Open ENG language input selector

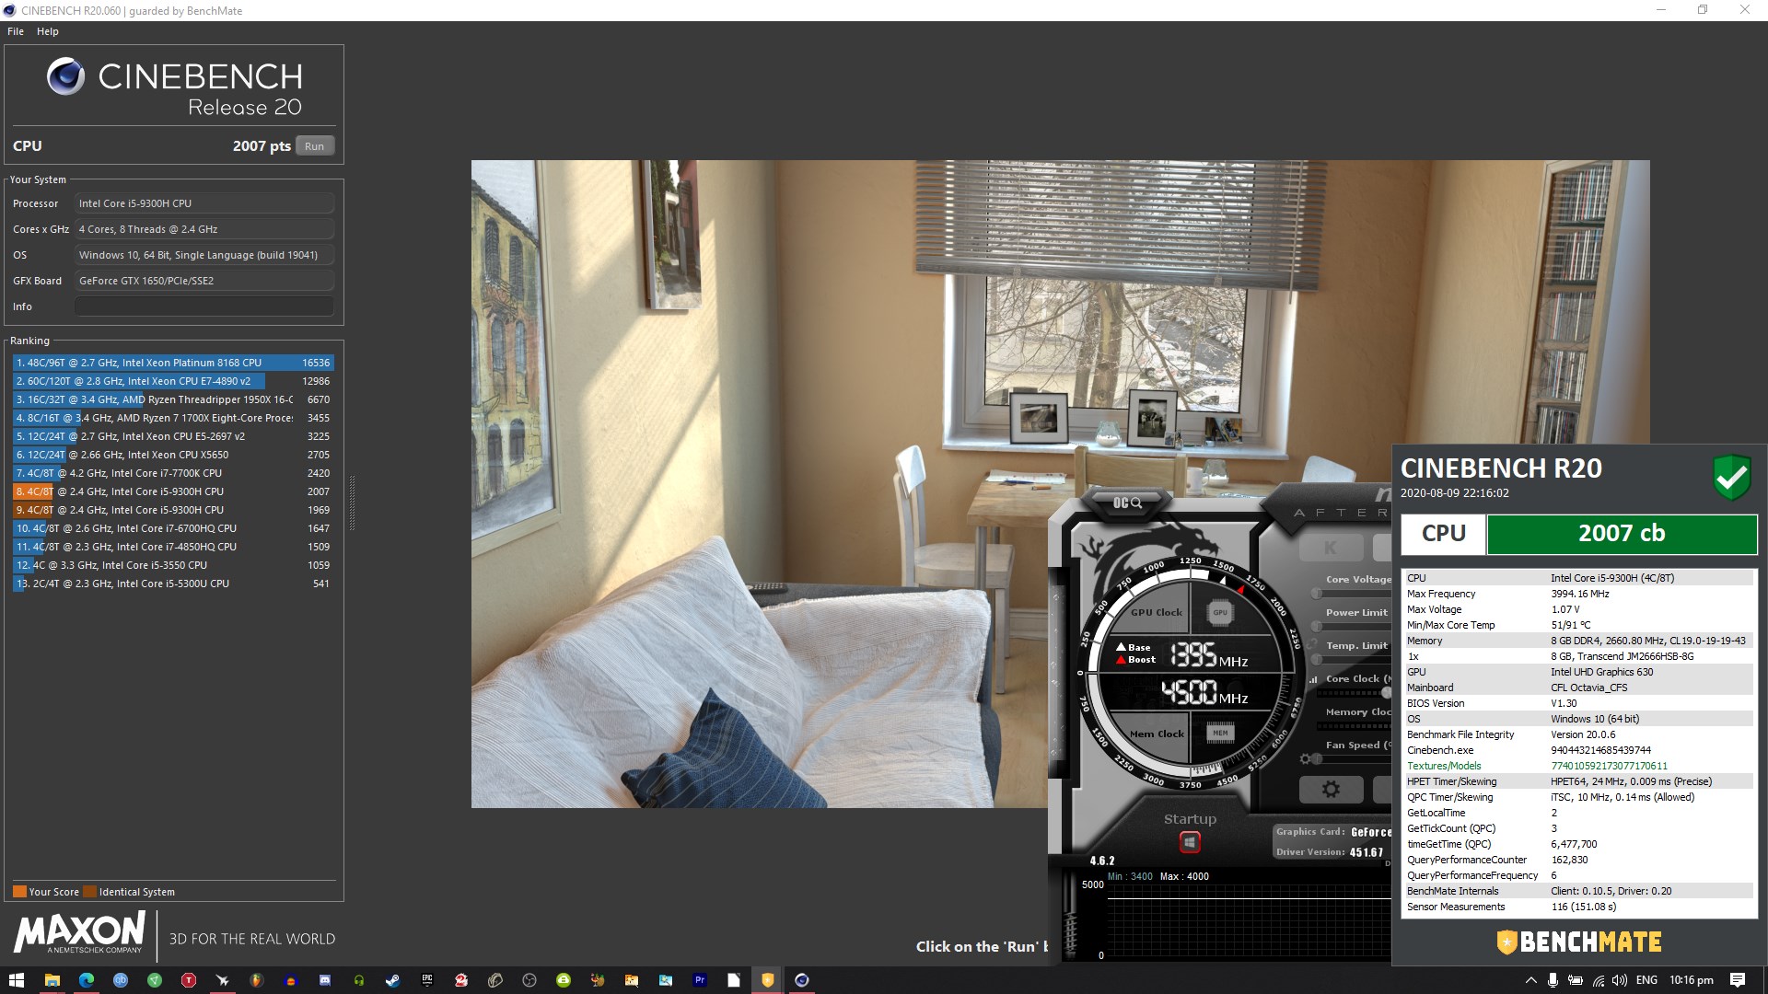[1646, 980]
